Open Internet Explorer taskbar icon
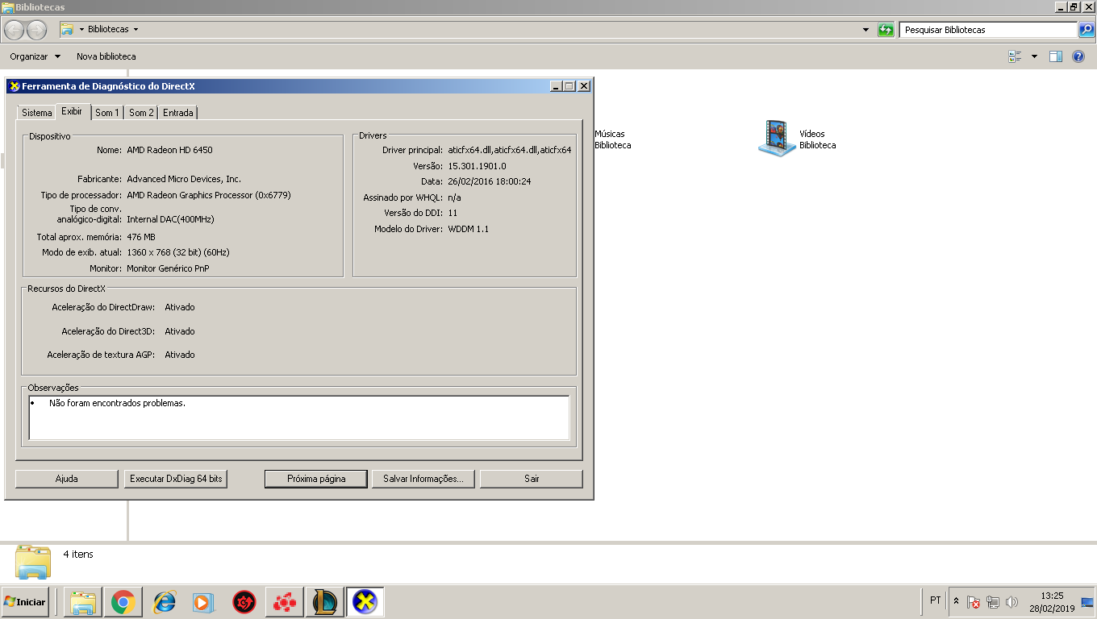1097x619 pixels. pos(165,602)
